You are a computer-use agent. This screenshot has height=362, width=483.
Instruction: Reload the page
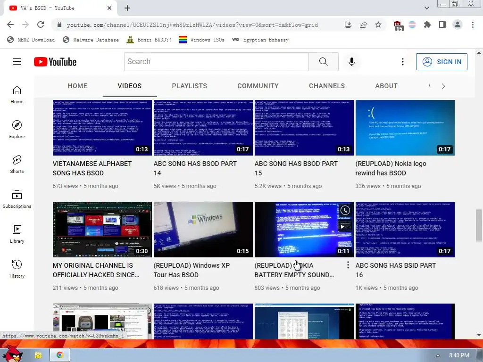pyautogui.click(x=41, y=25)
